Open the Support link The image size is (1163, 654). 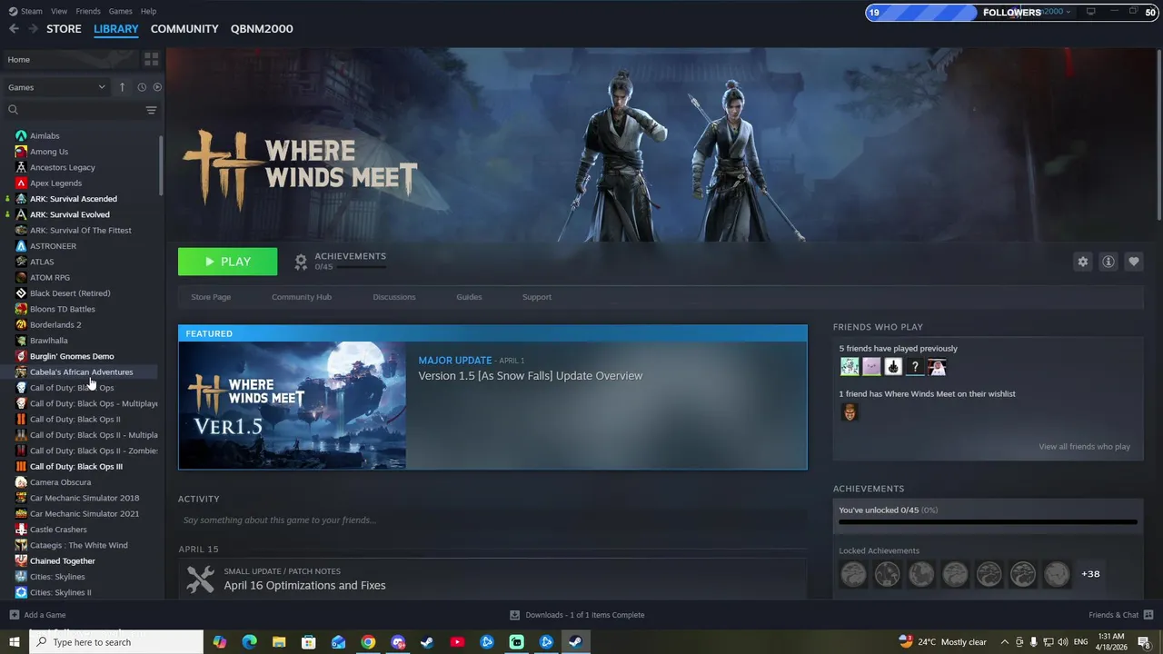(x=537, y=297)
